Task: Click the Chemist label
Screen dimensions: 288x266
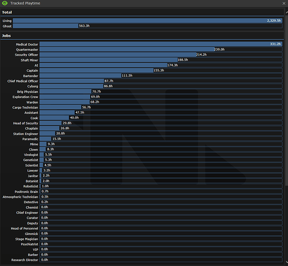Action: point(32,207)
